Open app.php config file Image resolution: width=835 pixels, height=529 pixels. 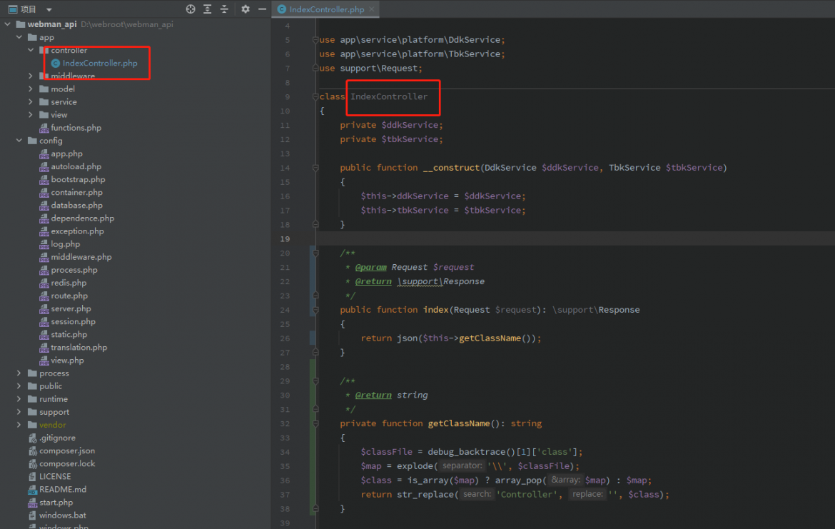coord(66,153)
